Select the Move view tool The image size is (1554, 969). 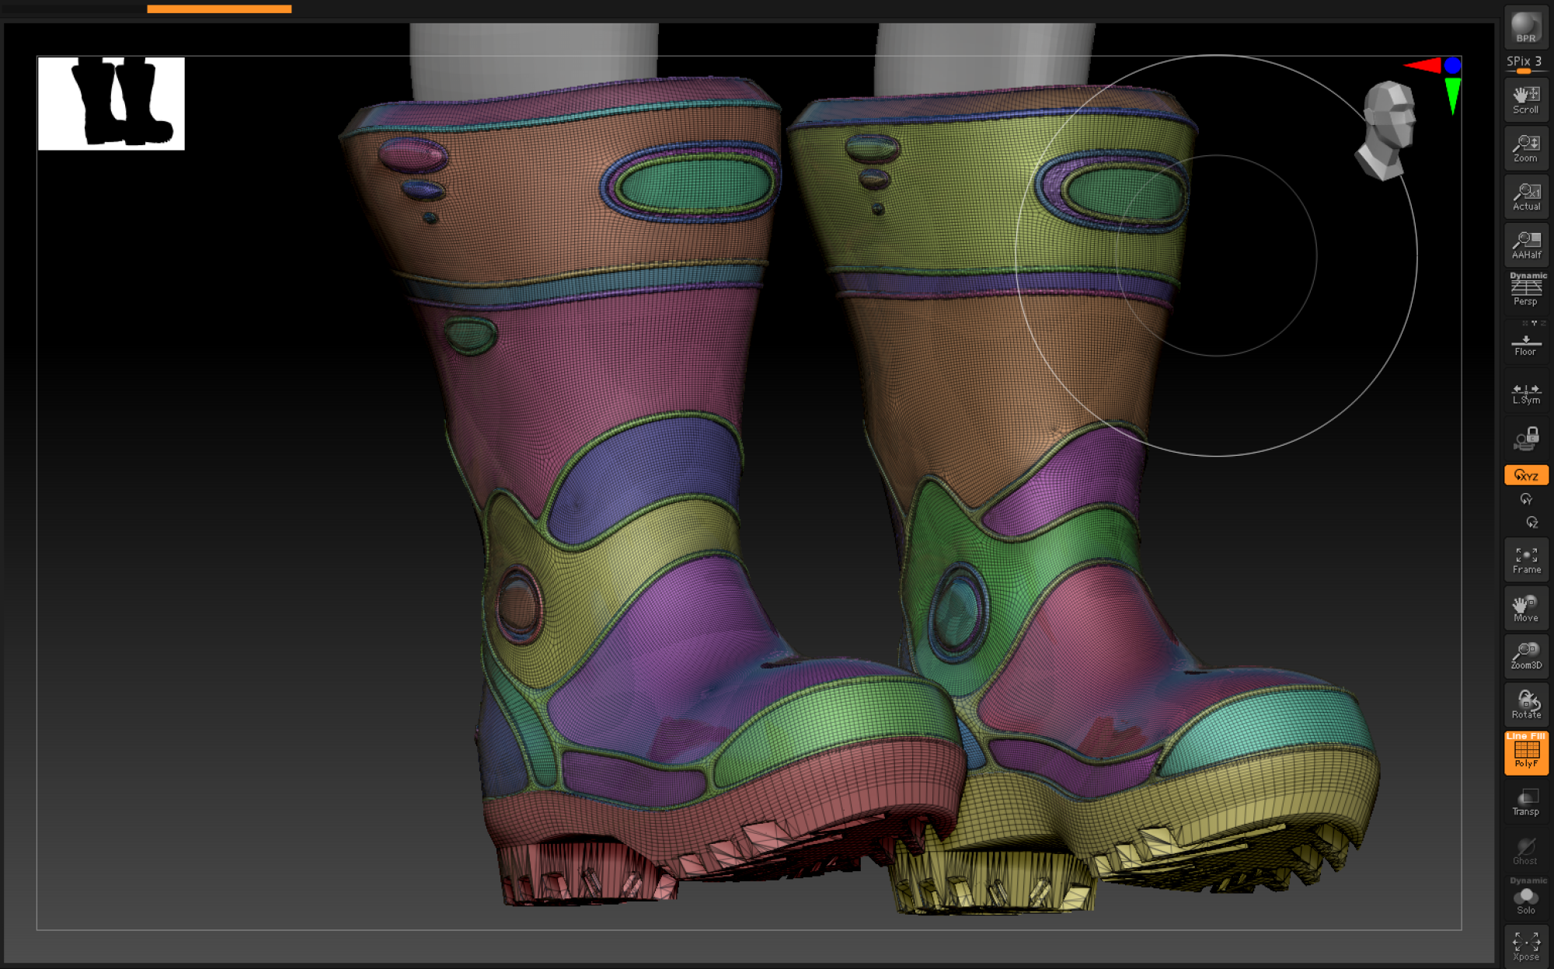tap(1526, 608)
